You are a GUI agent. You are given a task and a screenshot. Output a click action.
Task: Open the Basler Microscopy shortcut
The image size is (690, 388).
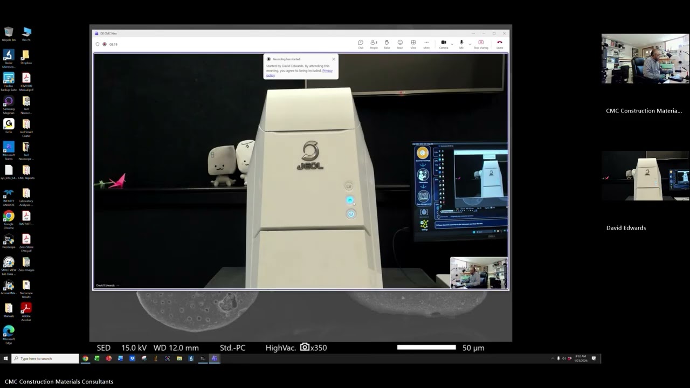click(9, 59)
